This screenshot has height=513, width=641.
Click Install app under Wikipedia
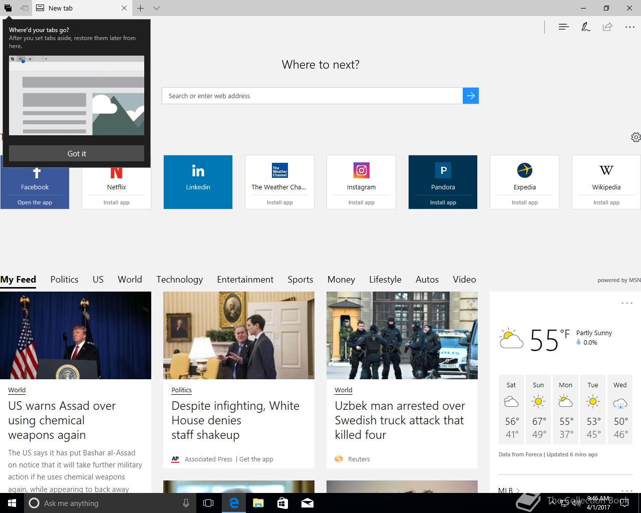(606, 202)
